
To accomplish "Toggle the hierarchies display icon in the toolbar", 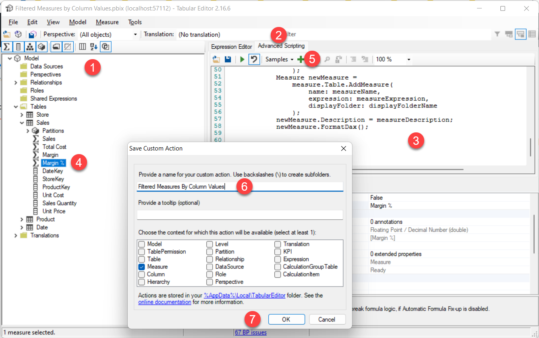I will tap(30, 47).
